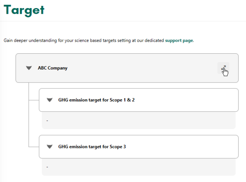This screenshot has height=182, width=246.
Task: Click blank space in the Scope 3 header card
Action: (x=181, y=147)
